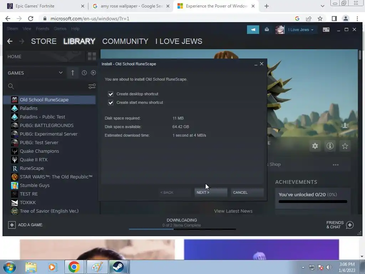
Task: Open Chrome three-dot menu
Action: pyautogui.click(x=357, y=19)
